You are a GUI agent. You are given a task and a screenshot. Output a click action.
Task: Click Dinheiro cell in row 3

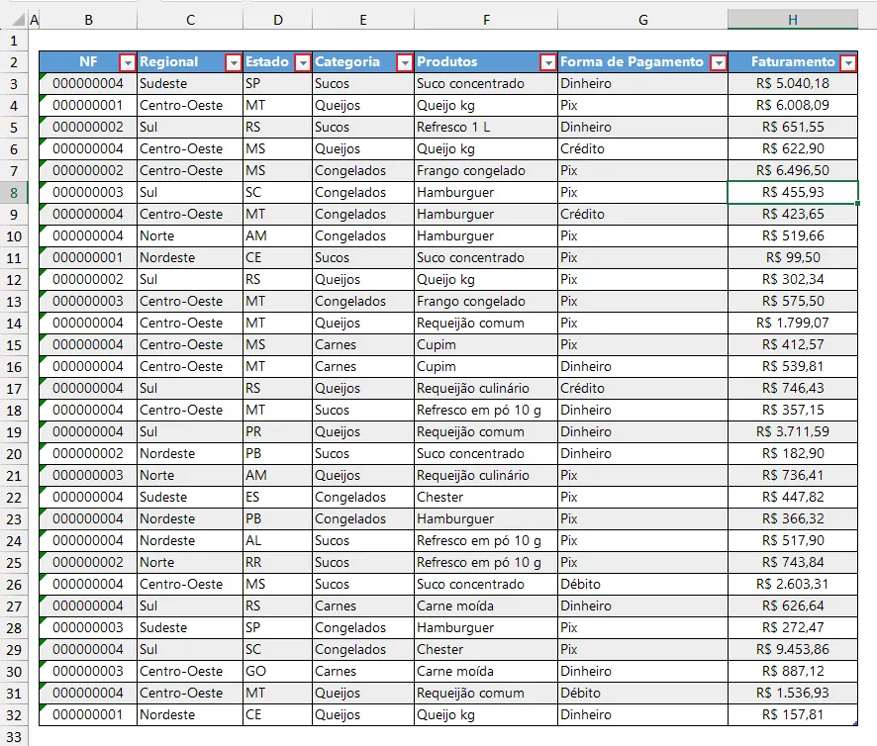[642, 84]
